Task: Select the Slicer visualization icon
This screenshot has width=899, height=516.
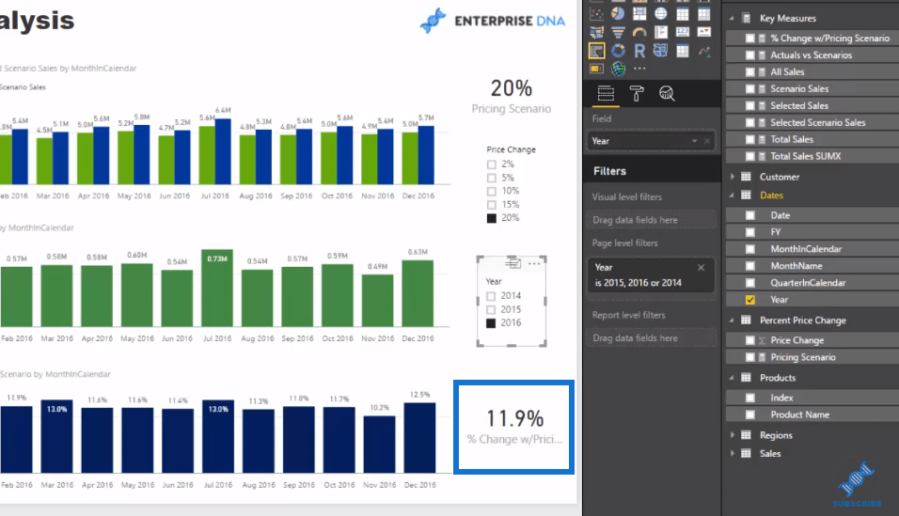Action: tap(596, 51)
